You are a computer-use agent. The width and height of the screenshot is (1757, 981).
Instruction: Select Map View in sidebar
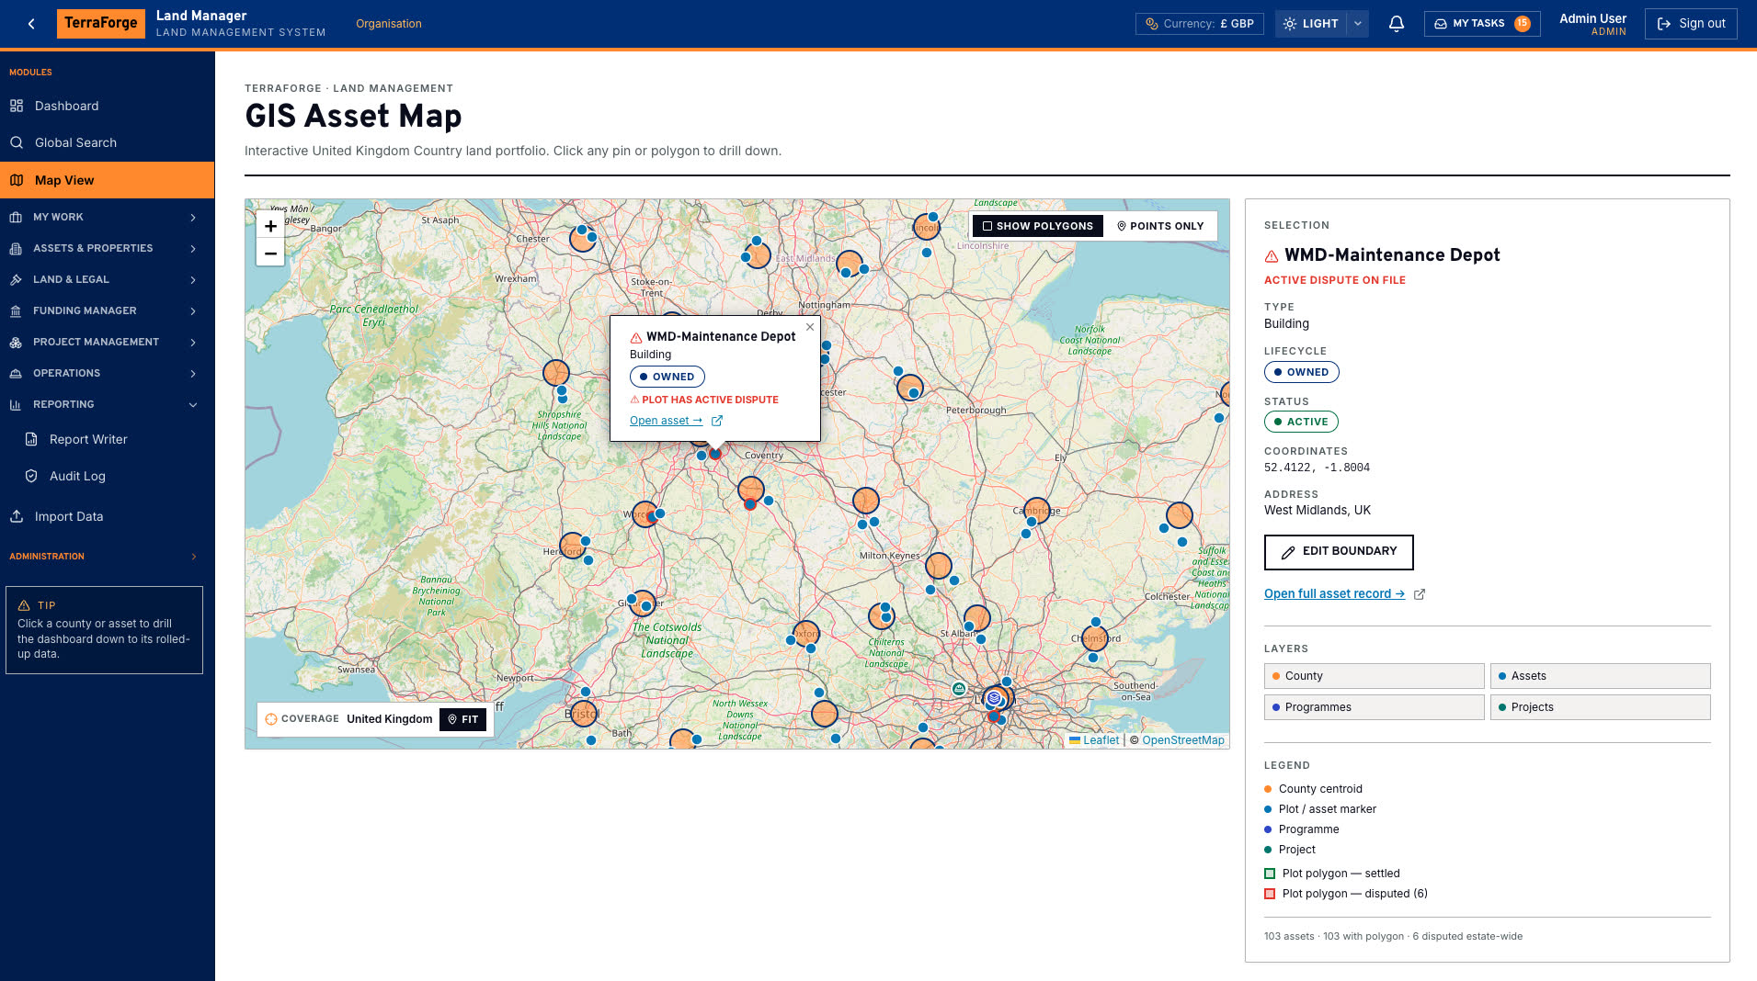point(107,180)
